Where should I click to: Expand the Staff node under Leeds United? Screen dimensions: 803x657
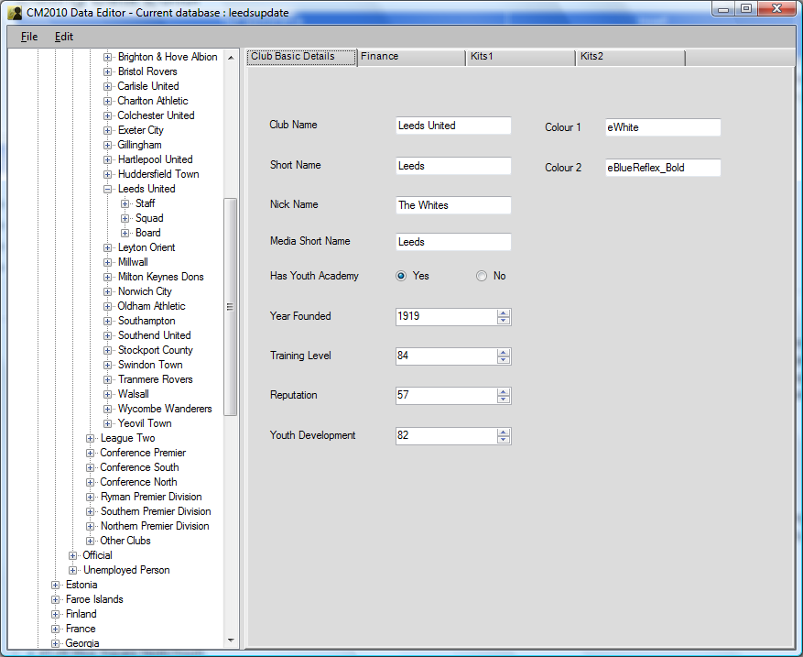tap(125, 203)
